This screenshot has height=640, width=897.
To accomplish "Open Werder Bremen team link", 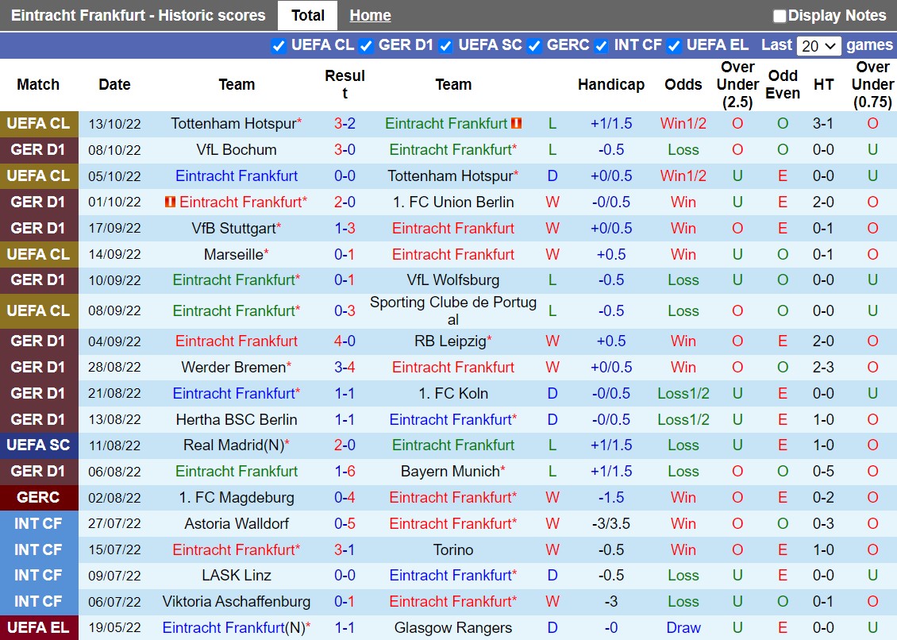I will [x=233, y=367].
